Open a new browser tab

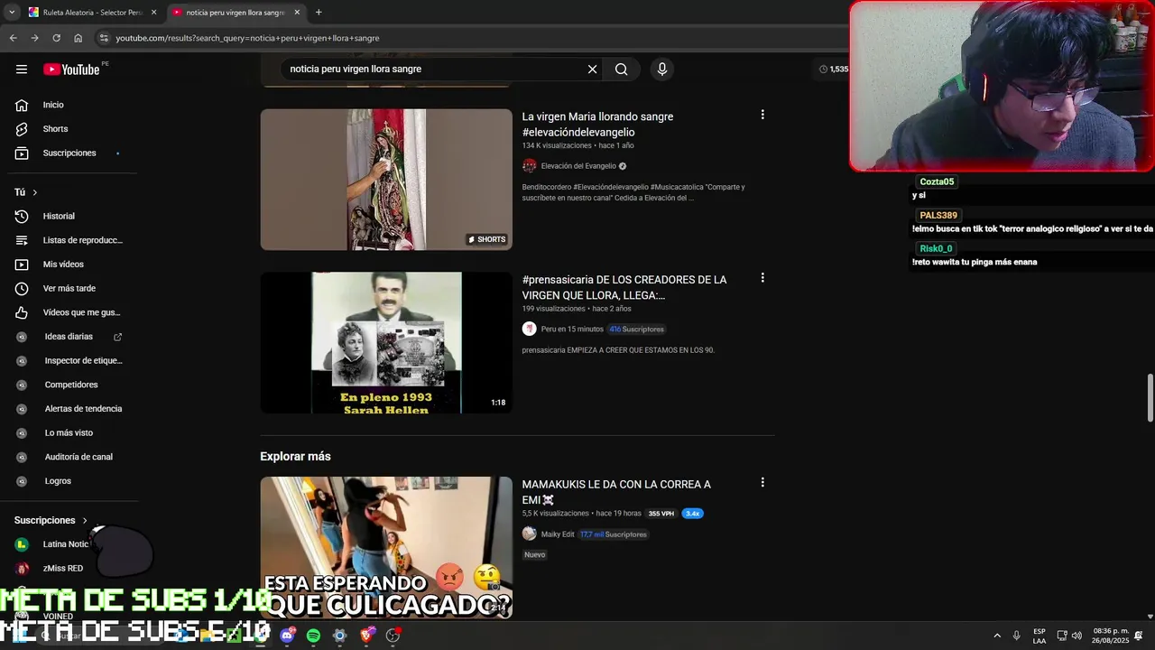(319, 13)
